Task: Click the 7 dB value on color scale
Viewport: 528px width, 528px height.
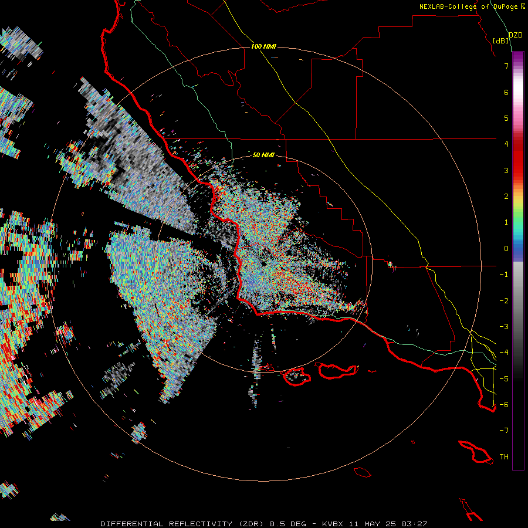Action: tap(506, 66)
